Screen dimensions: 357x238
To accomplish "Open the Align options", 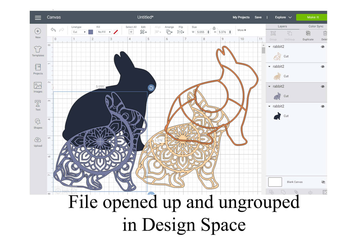I will pos(158,32).
